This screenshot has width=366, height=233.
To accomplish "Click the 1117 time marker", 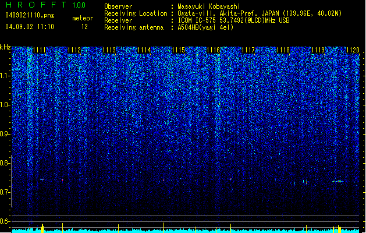I will [248, 50].
